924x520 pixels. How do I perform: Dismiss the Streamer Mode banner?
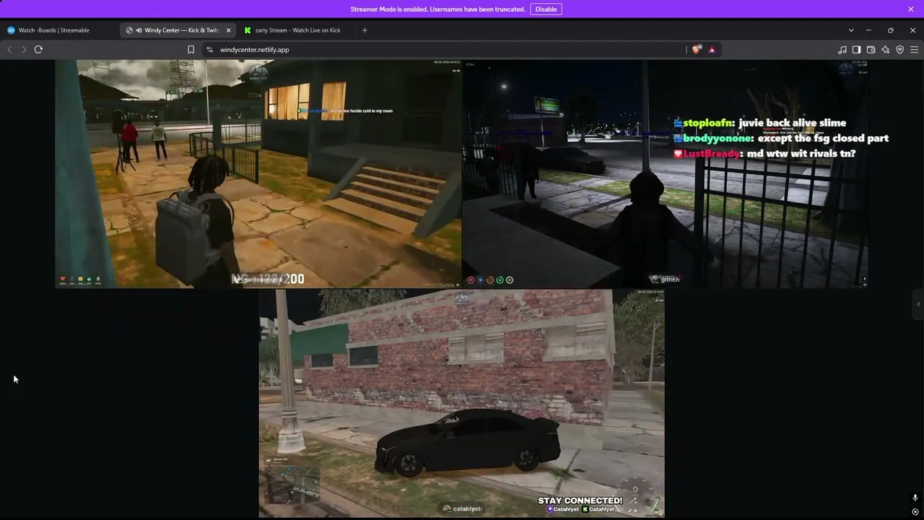911,9
